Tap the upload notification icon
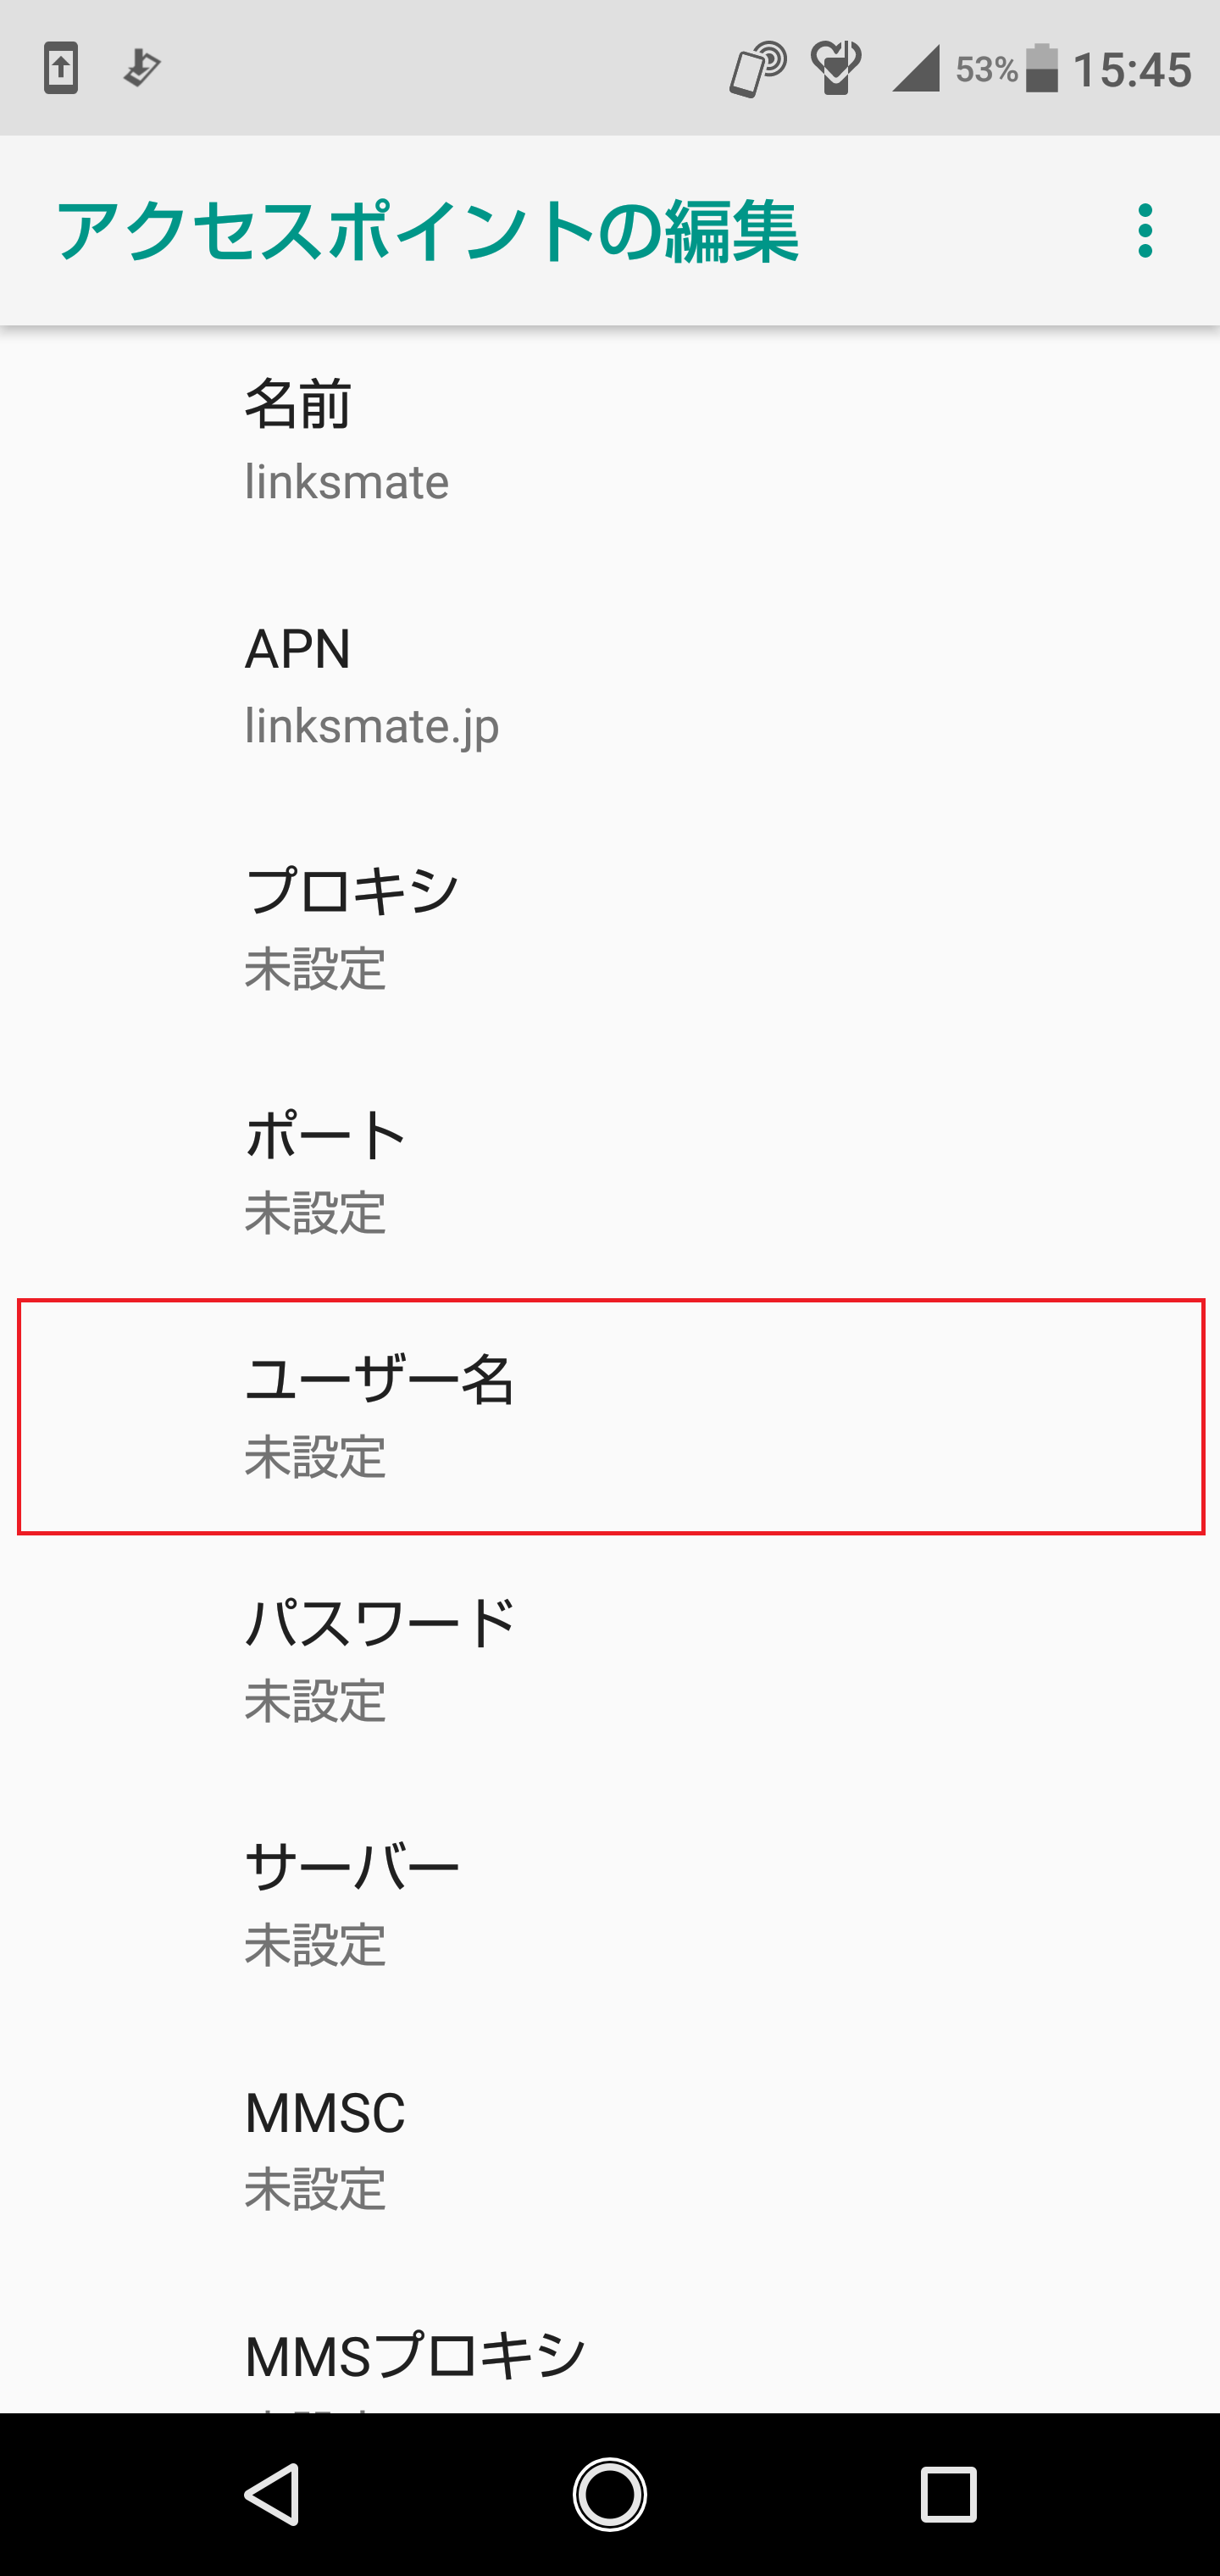Image resolution: width=1220 pixels, height=2576 pixels. click(61, 69)
